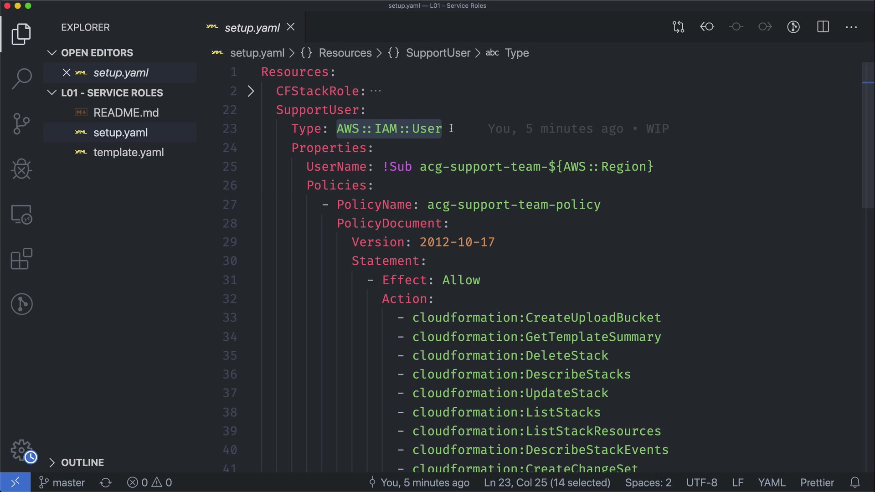Open template.yaml in the explorer
The height and width of the screenshot is (492, 875).
click(128, 153)
